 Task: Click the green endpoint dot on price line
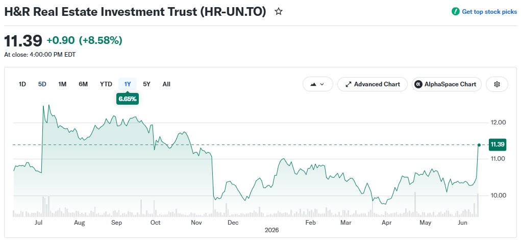(479, 145)
